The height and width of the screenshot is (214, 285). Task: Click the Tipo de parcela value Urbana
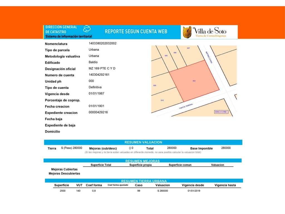point(94,50)
